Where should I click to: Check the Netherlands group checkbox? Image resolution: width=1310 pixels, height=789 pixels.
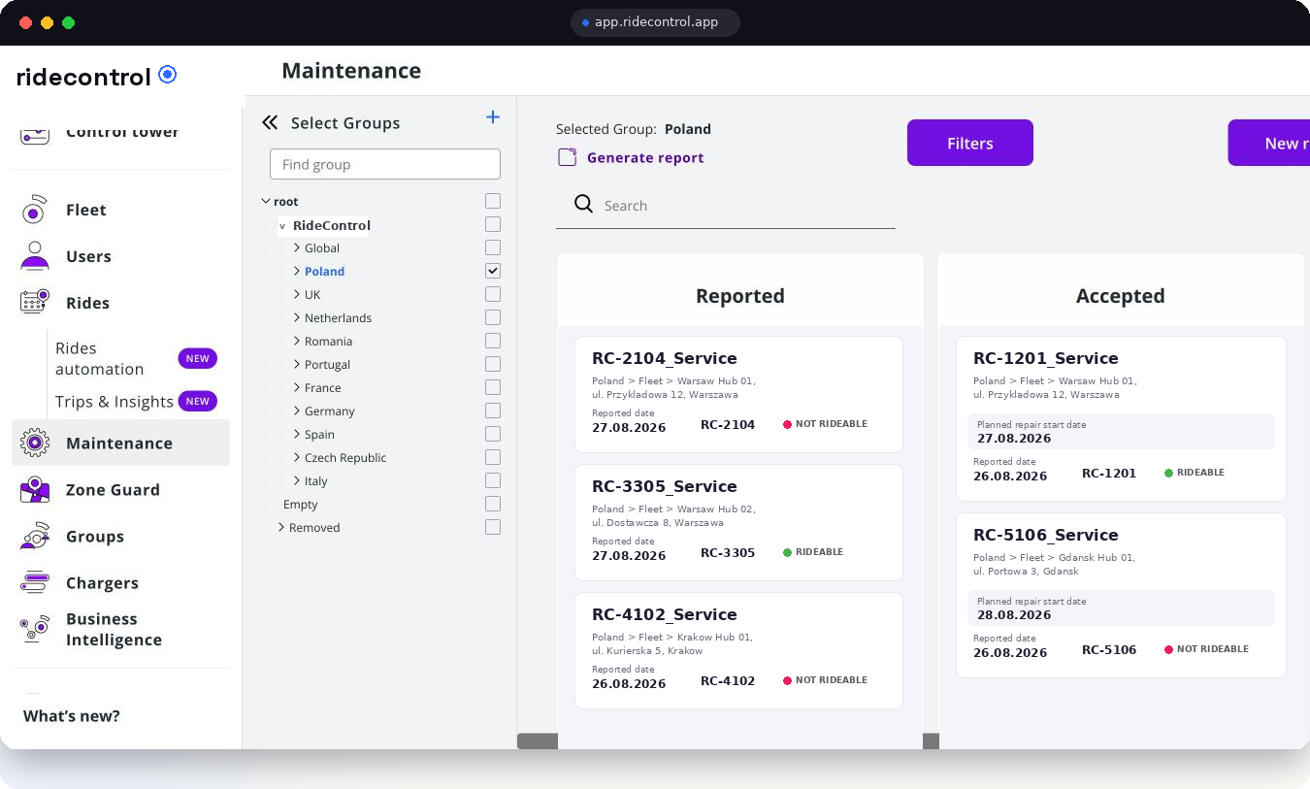(493, 317)
